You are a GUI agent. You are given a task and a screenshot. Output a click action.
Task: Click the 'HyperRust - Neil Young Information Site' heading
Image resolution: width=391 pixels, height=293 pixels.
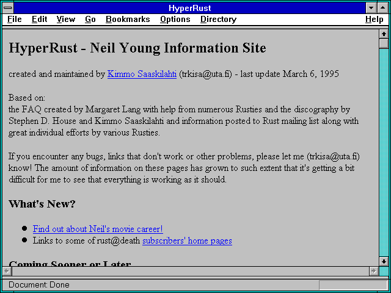tap(137, 48)
